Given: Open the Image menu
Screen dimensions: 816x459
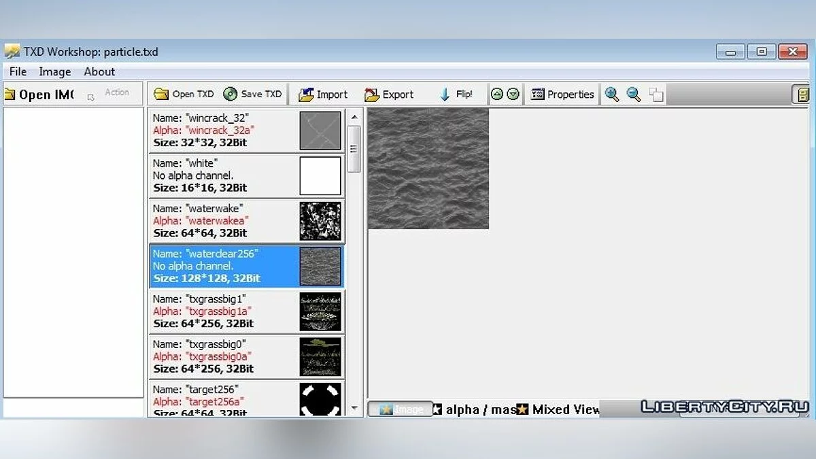Looking at the screenshot, I should coord(55,71).
